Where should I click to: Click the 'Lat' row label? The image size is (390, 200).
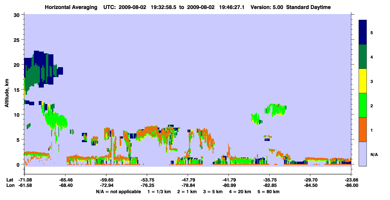(10, 180)
